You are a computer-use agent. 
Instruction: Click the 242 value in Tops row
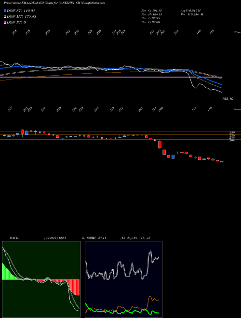(68, 32)
